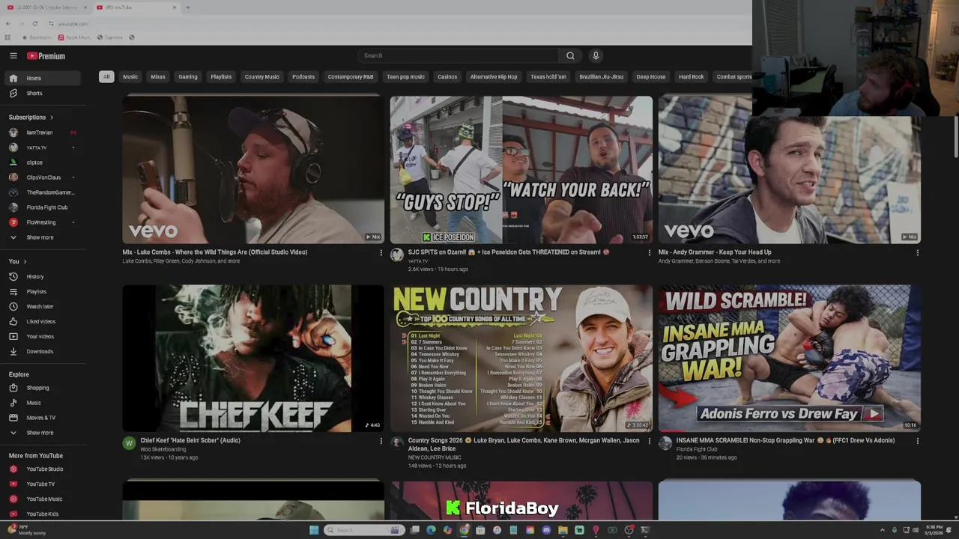Open FloWrestling subscription channel
This screenshot has width=959, height=539.
44,222
